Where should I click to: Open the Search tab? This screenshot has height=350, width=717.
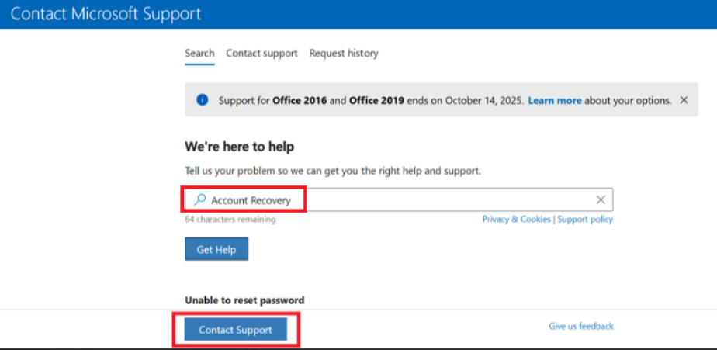[x=199, y=54]
